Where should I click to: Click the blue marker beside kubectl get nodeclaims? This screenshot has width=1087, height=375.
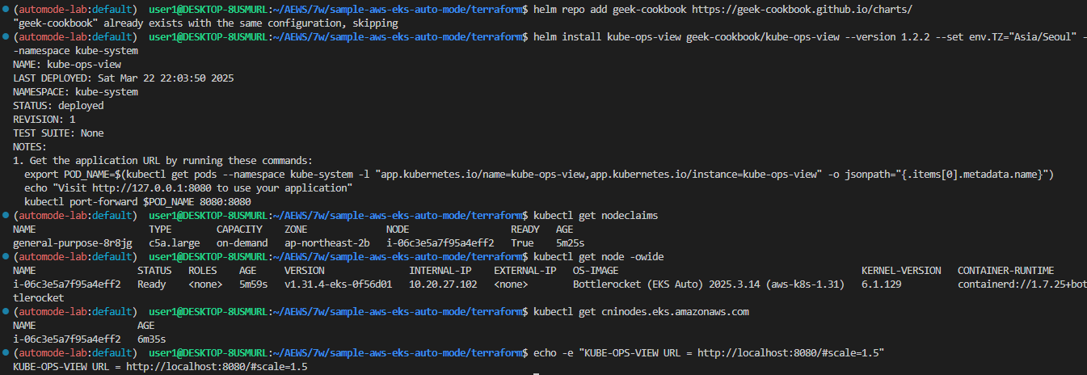6,216
